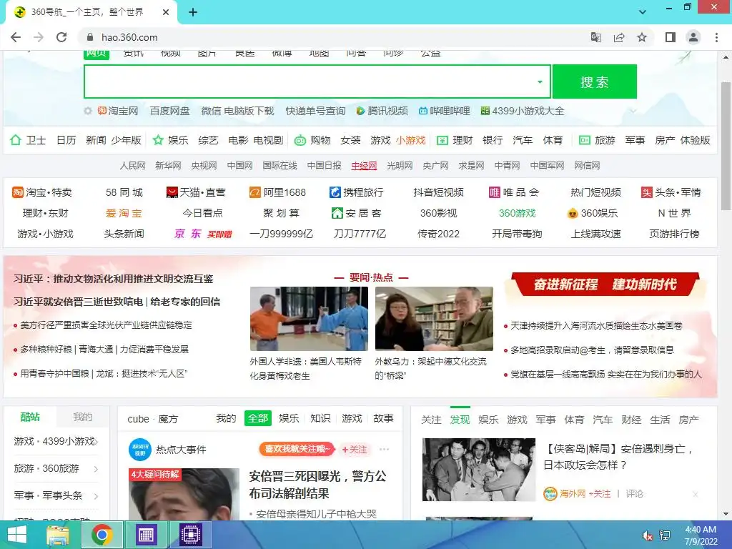Close the 360导航 tab
Viewport: 732px width, 549px height.
pos(165,12)
